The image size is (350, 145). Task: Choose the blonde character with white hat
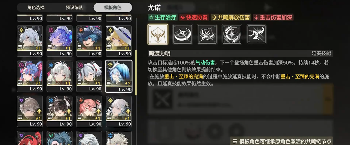(119, 41)
